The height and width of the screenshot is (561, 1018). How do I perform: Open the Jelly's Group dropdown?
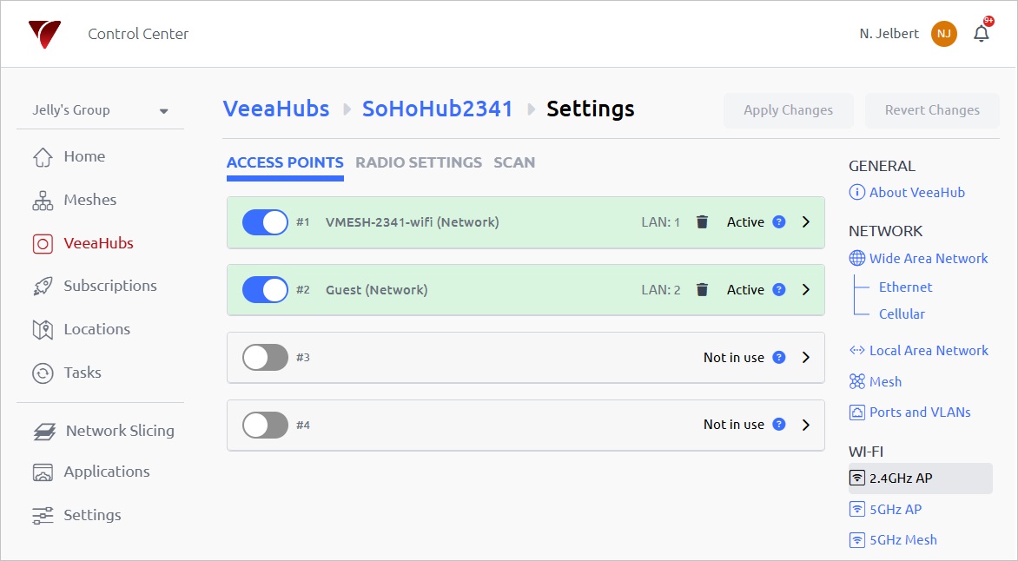[x=100, y=110]
